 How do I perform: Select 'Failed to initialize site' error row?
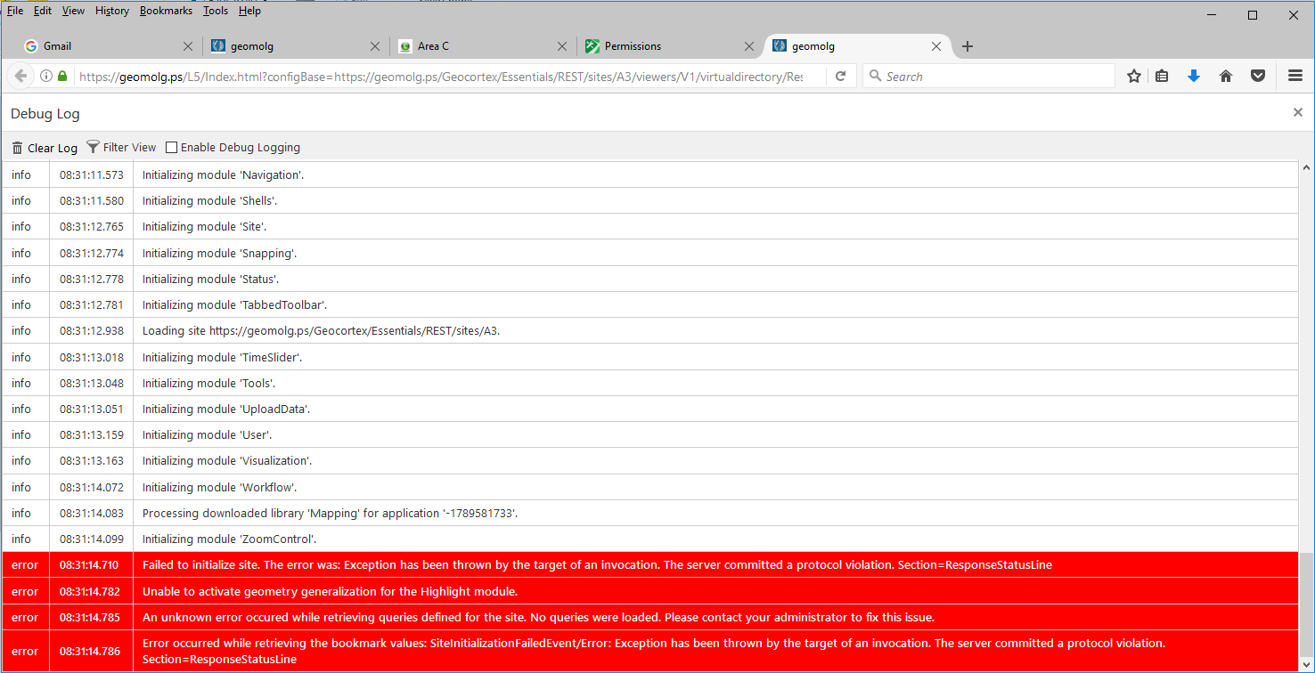(x=650, y=564)
